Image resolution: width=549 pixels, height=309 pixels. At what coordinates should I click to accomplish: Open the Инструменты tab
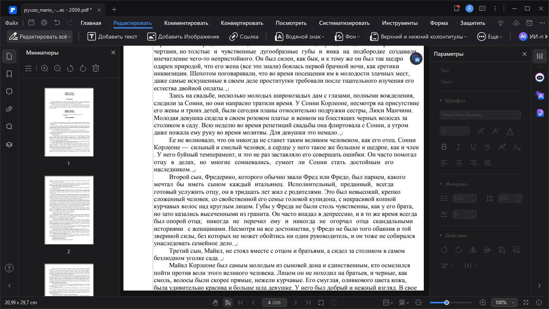[x=400, y=23]
